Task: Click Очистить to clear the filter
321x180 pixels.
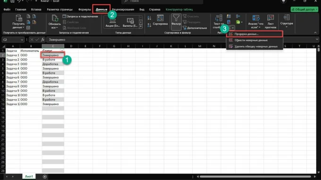Action: [191, 16]
